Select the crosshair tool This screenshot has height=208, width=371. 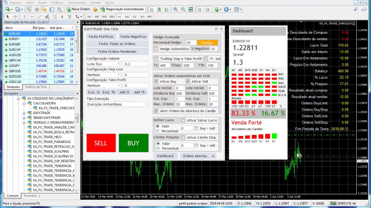click(x=15, y=16)
